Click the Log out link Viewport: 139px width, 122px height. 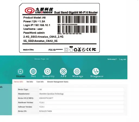tap(123, 59)
